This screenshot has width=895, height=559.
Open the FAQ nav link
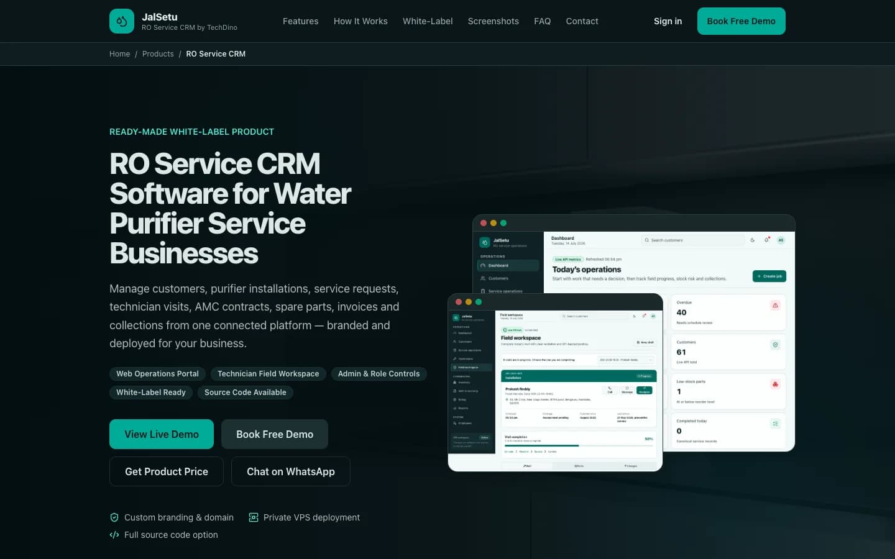(x=543, y=21)
